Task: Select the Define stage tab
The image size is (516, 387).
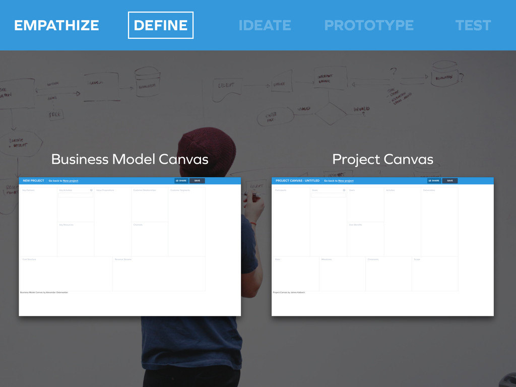Action: tap(160, 25)
